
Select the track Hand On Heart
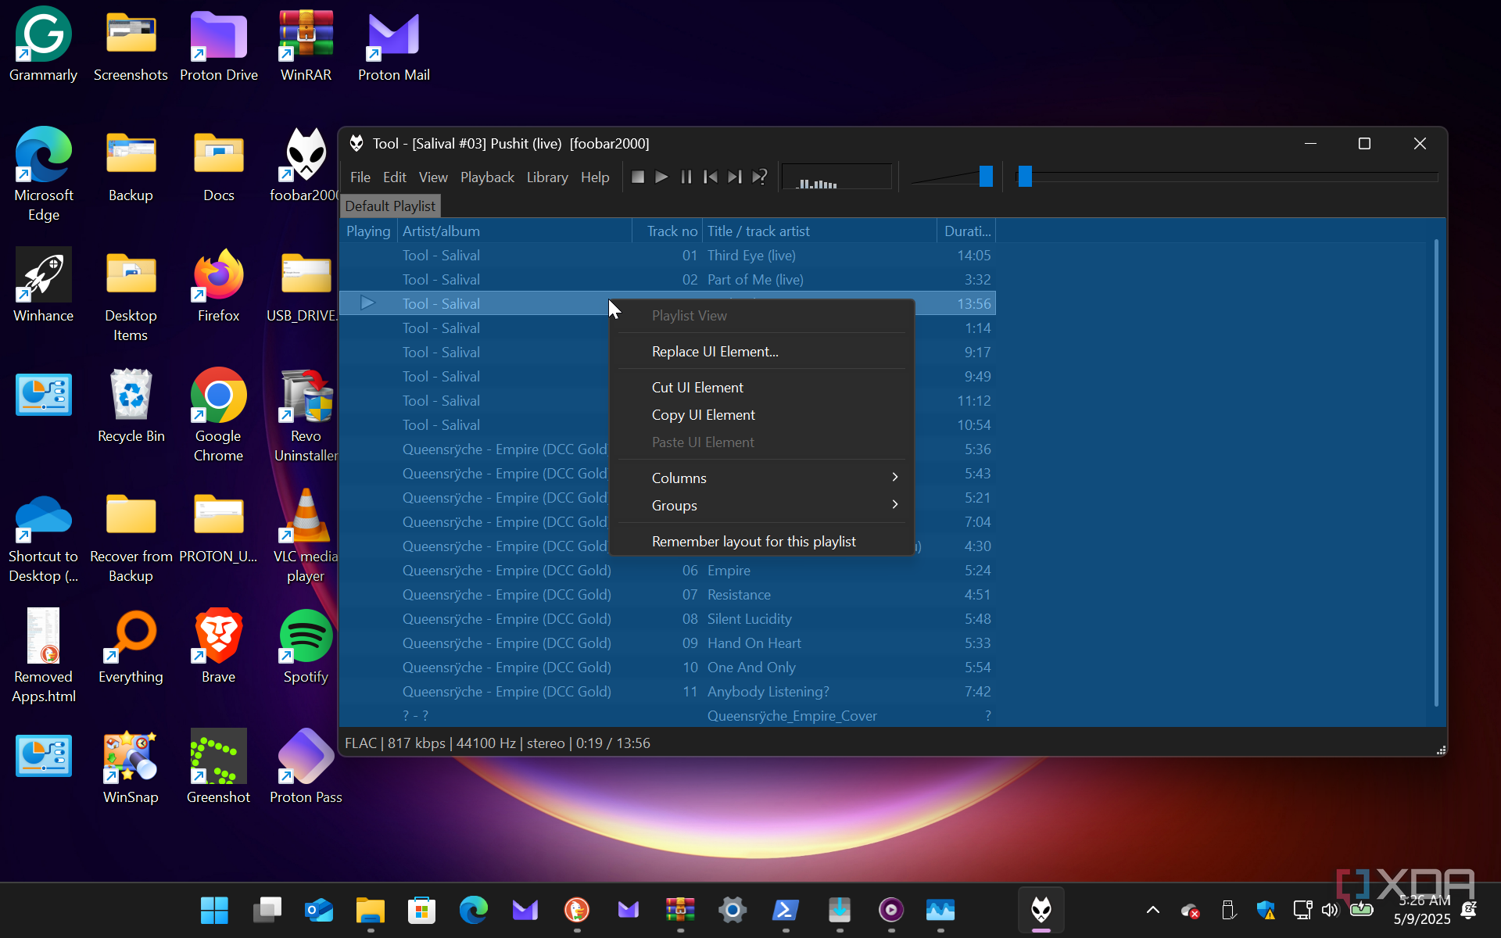point(668,643)
